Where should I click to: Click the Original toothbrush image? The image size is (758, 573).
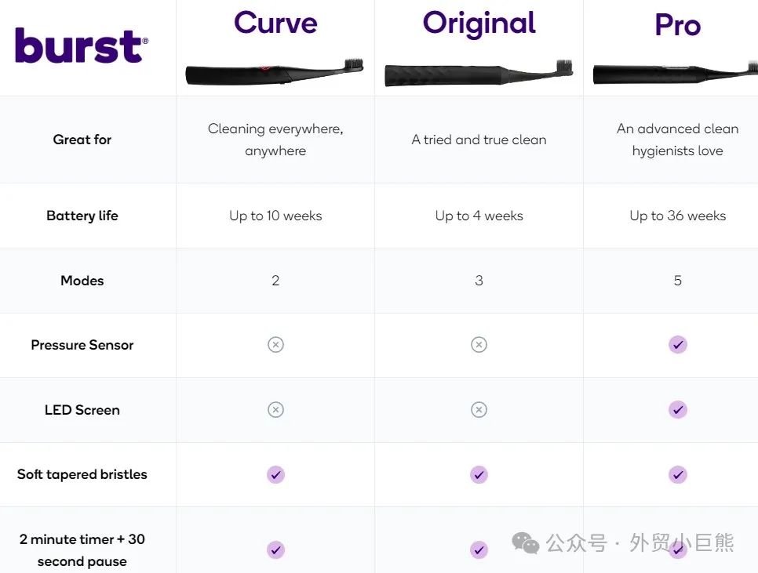479,73
